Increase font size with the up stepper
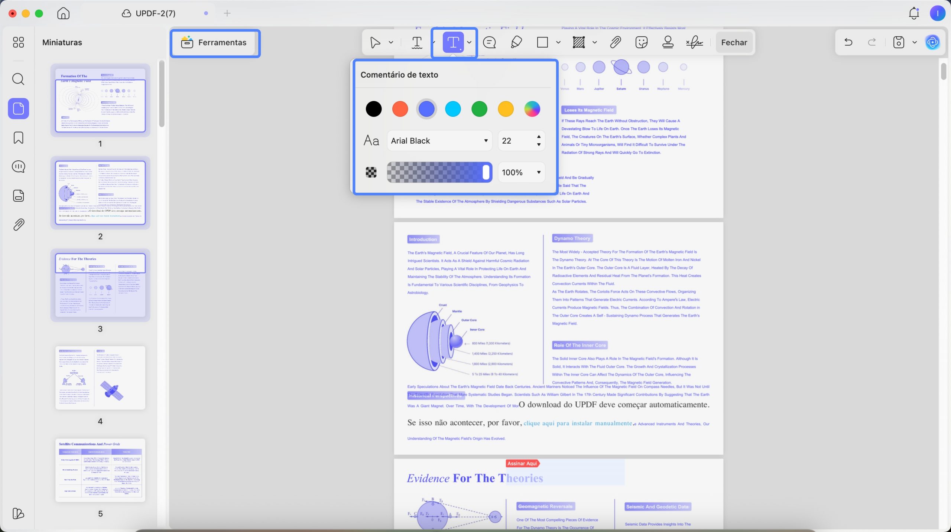 click(539, 137)
